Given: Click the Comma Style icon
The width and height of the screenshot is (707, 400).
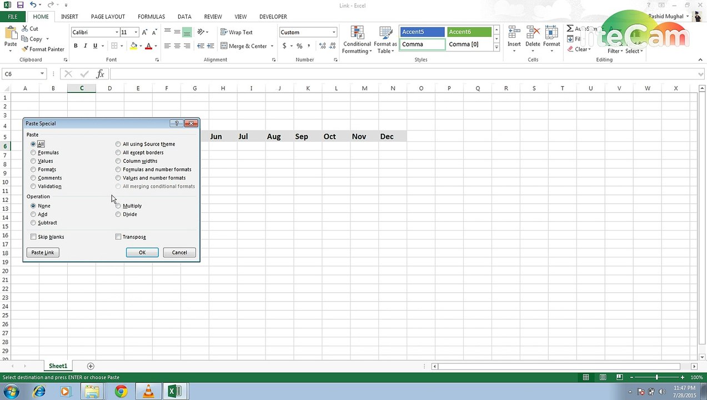Looking at the screenshot, I should point(309,46).
